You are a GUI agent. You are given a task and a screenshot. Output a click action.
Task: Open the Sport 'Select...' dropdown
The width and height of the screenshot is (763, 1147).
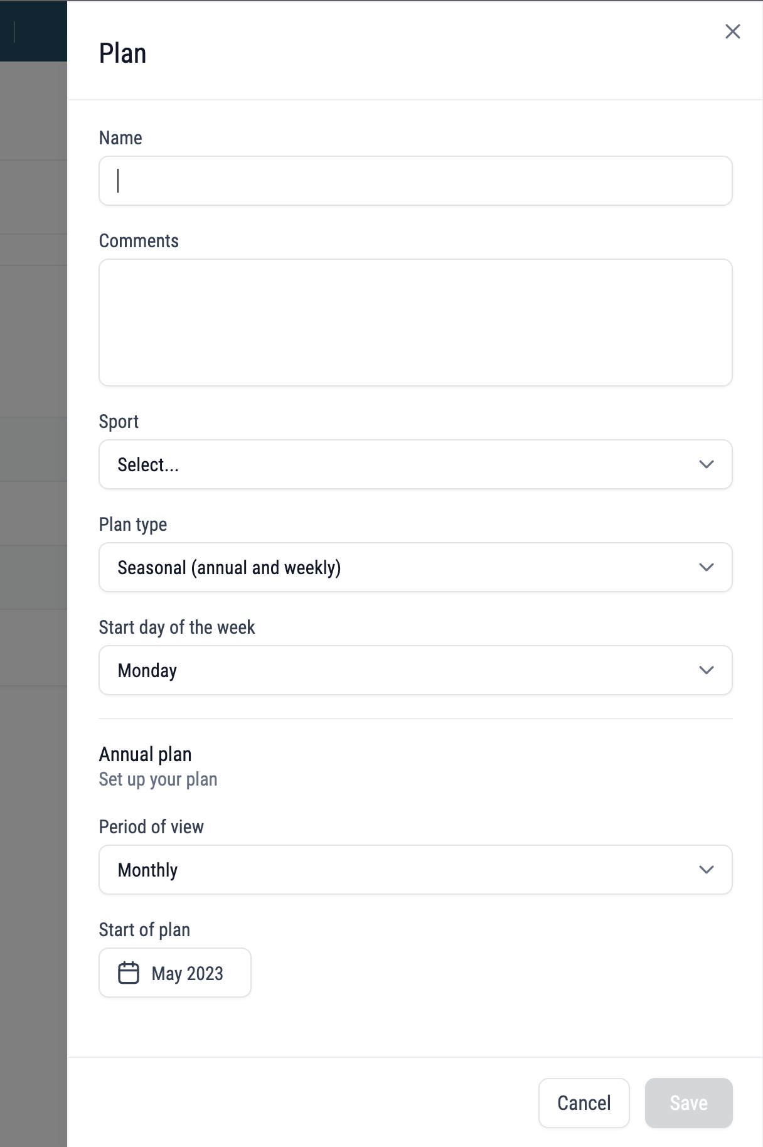tap(415, 464)
